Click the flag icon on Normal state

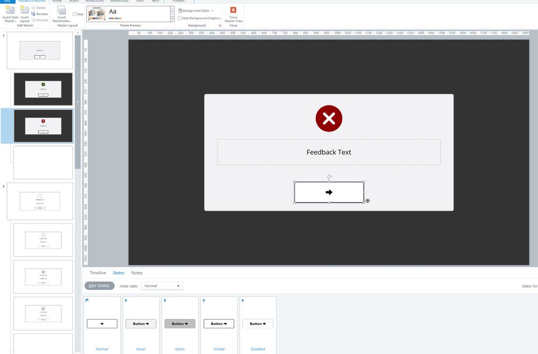pos(87,301)
